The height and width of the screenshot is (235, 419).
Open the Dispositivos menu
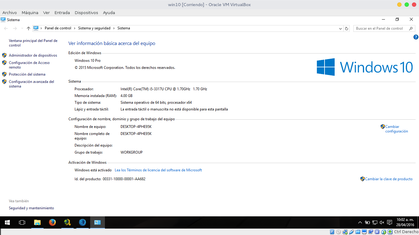(86, 13)
